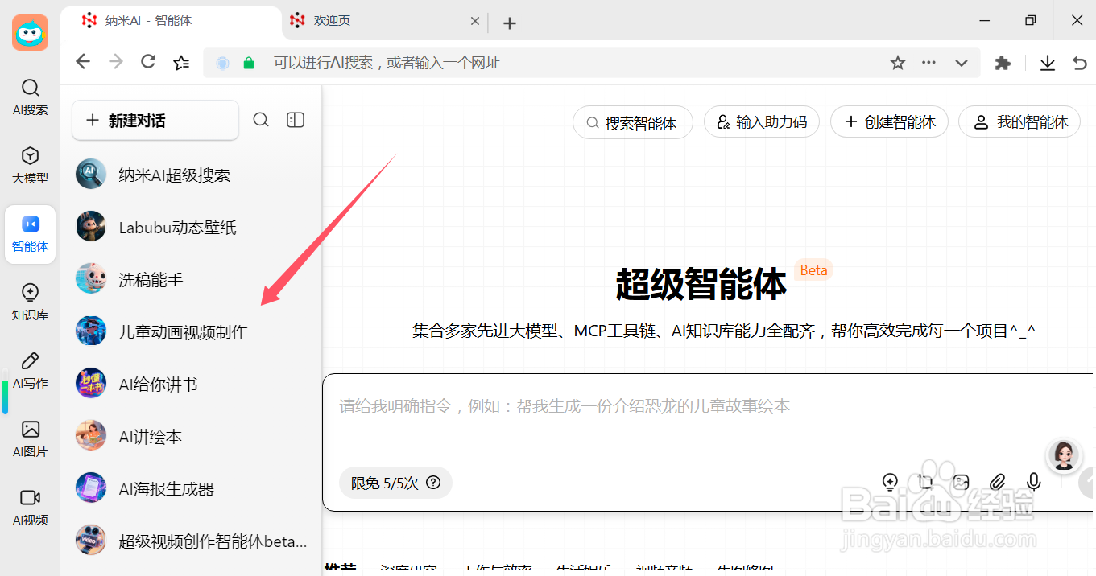Toggle the panel layout icon beside search

pyautogui.click(x=295, y=119)
